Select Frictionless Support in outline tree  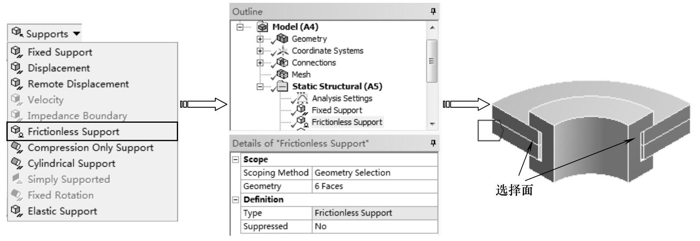[x=347, y=122]
